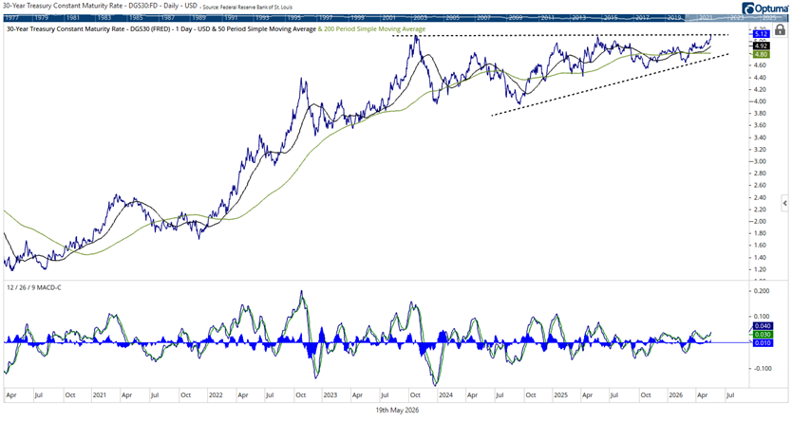
Task: Click the 0.040 MACD value tag
Action: (763, 326)
